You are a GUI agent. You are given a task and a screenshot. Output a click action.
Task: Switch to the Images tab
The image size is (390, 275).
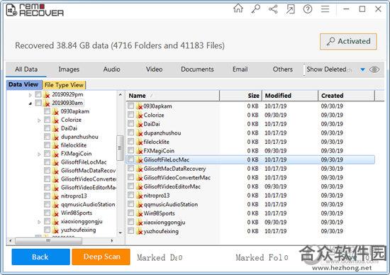tap(69, 69)
